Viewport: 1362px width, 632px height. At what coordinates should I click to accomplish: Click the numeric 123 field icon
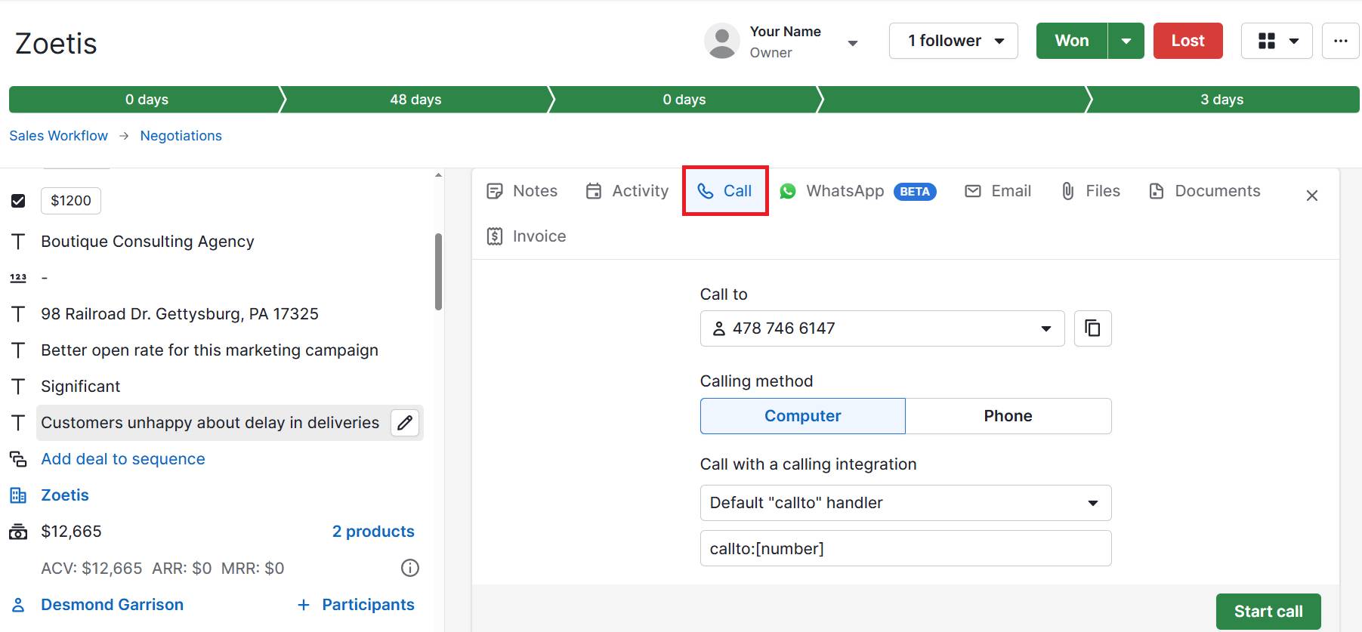pyautogui.click(x=18, y=278)
